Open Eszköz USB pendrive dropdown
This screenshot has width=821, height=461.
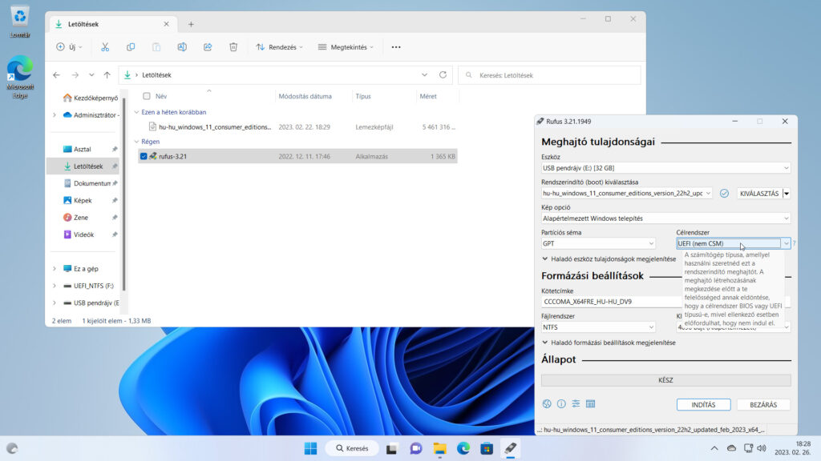point(665,168)
